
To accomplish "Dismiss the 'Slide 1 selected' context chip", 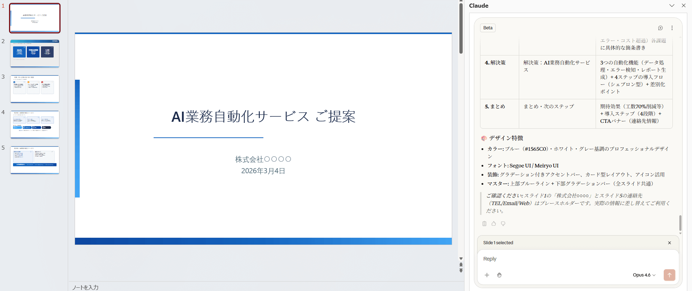I will (669, 243).
